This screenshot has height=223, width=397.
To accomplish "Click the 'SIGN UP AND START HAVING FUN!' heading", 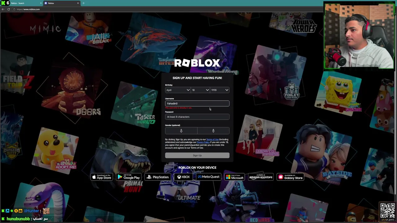I will click(x=197, y=78).
